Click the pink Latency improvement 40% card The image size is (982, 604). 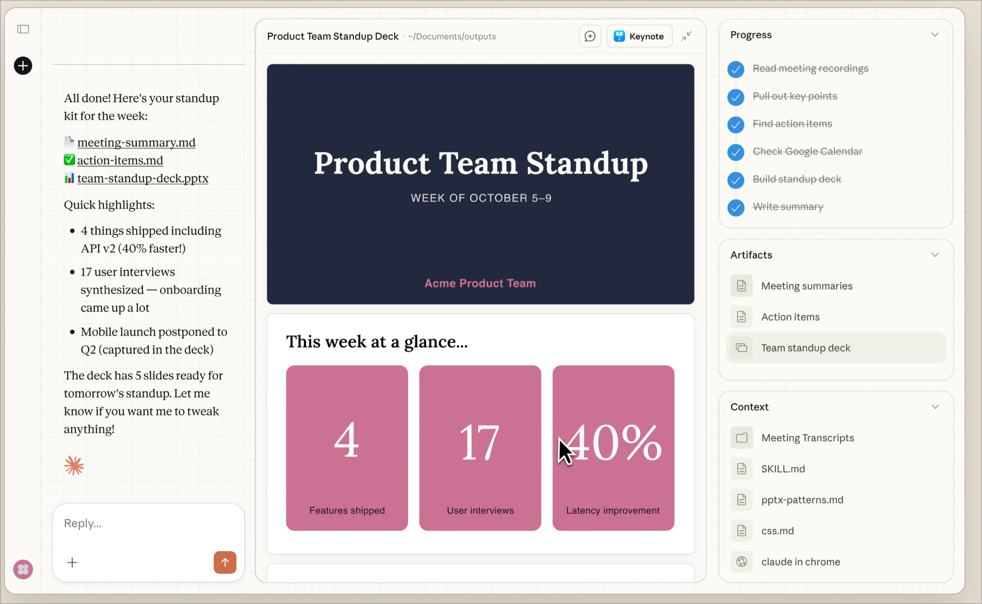click(613, 448)
